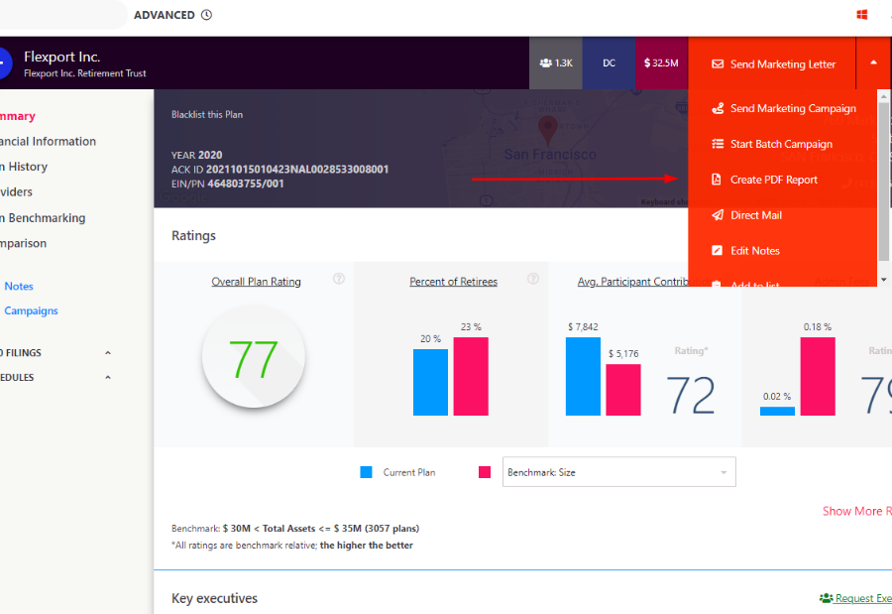Select Send Marketing Campaign menu item
The height and width of the screenshot is (614, 892).
click(792, 108)
